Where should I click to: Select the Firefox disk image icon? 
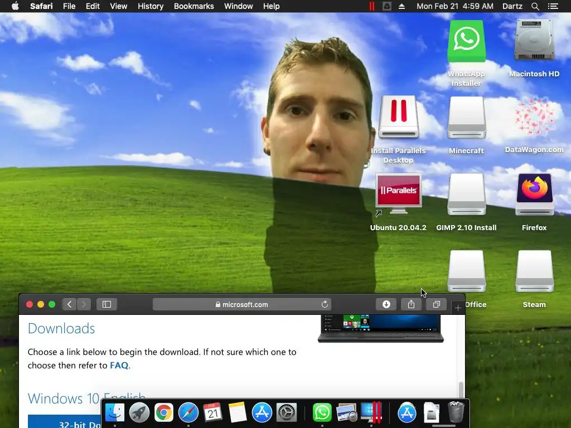(x=534, y=194)
